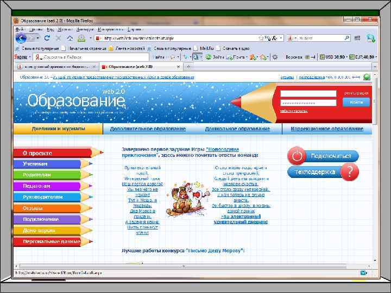Go to the Home page icon
This screenshot has width=391, height=293.
click(x=70, y=38)
